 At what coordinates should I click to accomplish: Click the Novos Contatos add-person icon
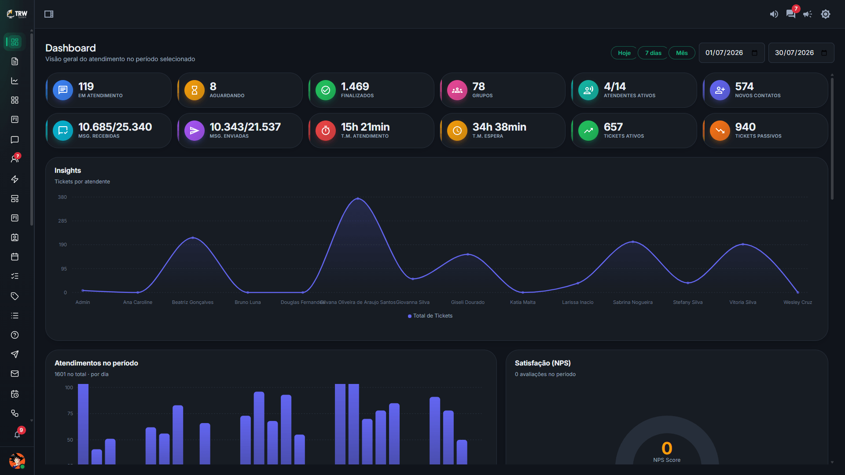[x=720, y=90]
